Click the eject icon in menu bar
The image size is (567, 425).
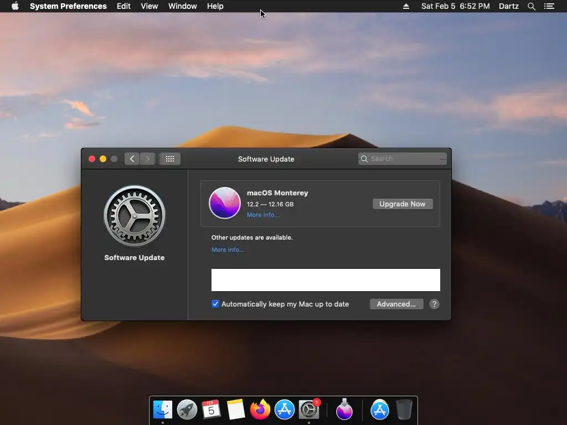click(406, 6)
